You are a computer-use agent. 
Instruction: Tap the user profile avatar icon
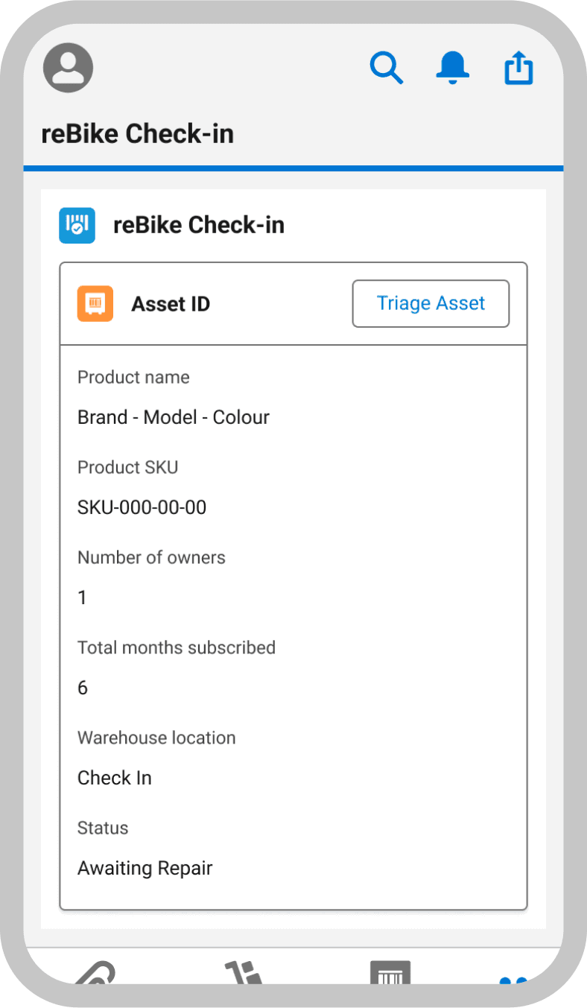(x=67, y=67)
